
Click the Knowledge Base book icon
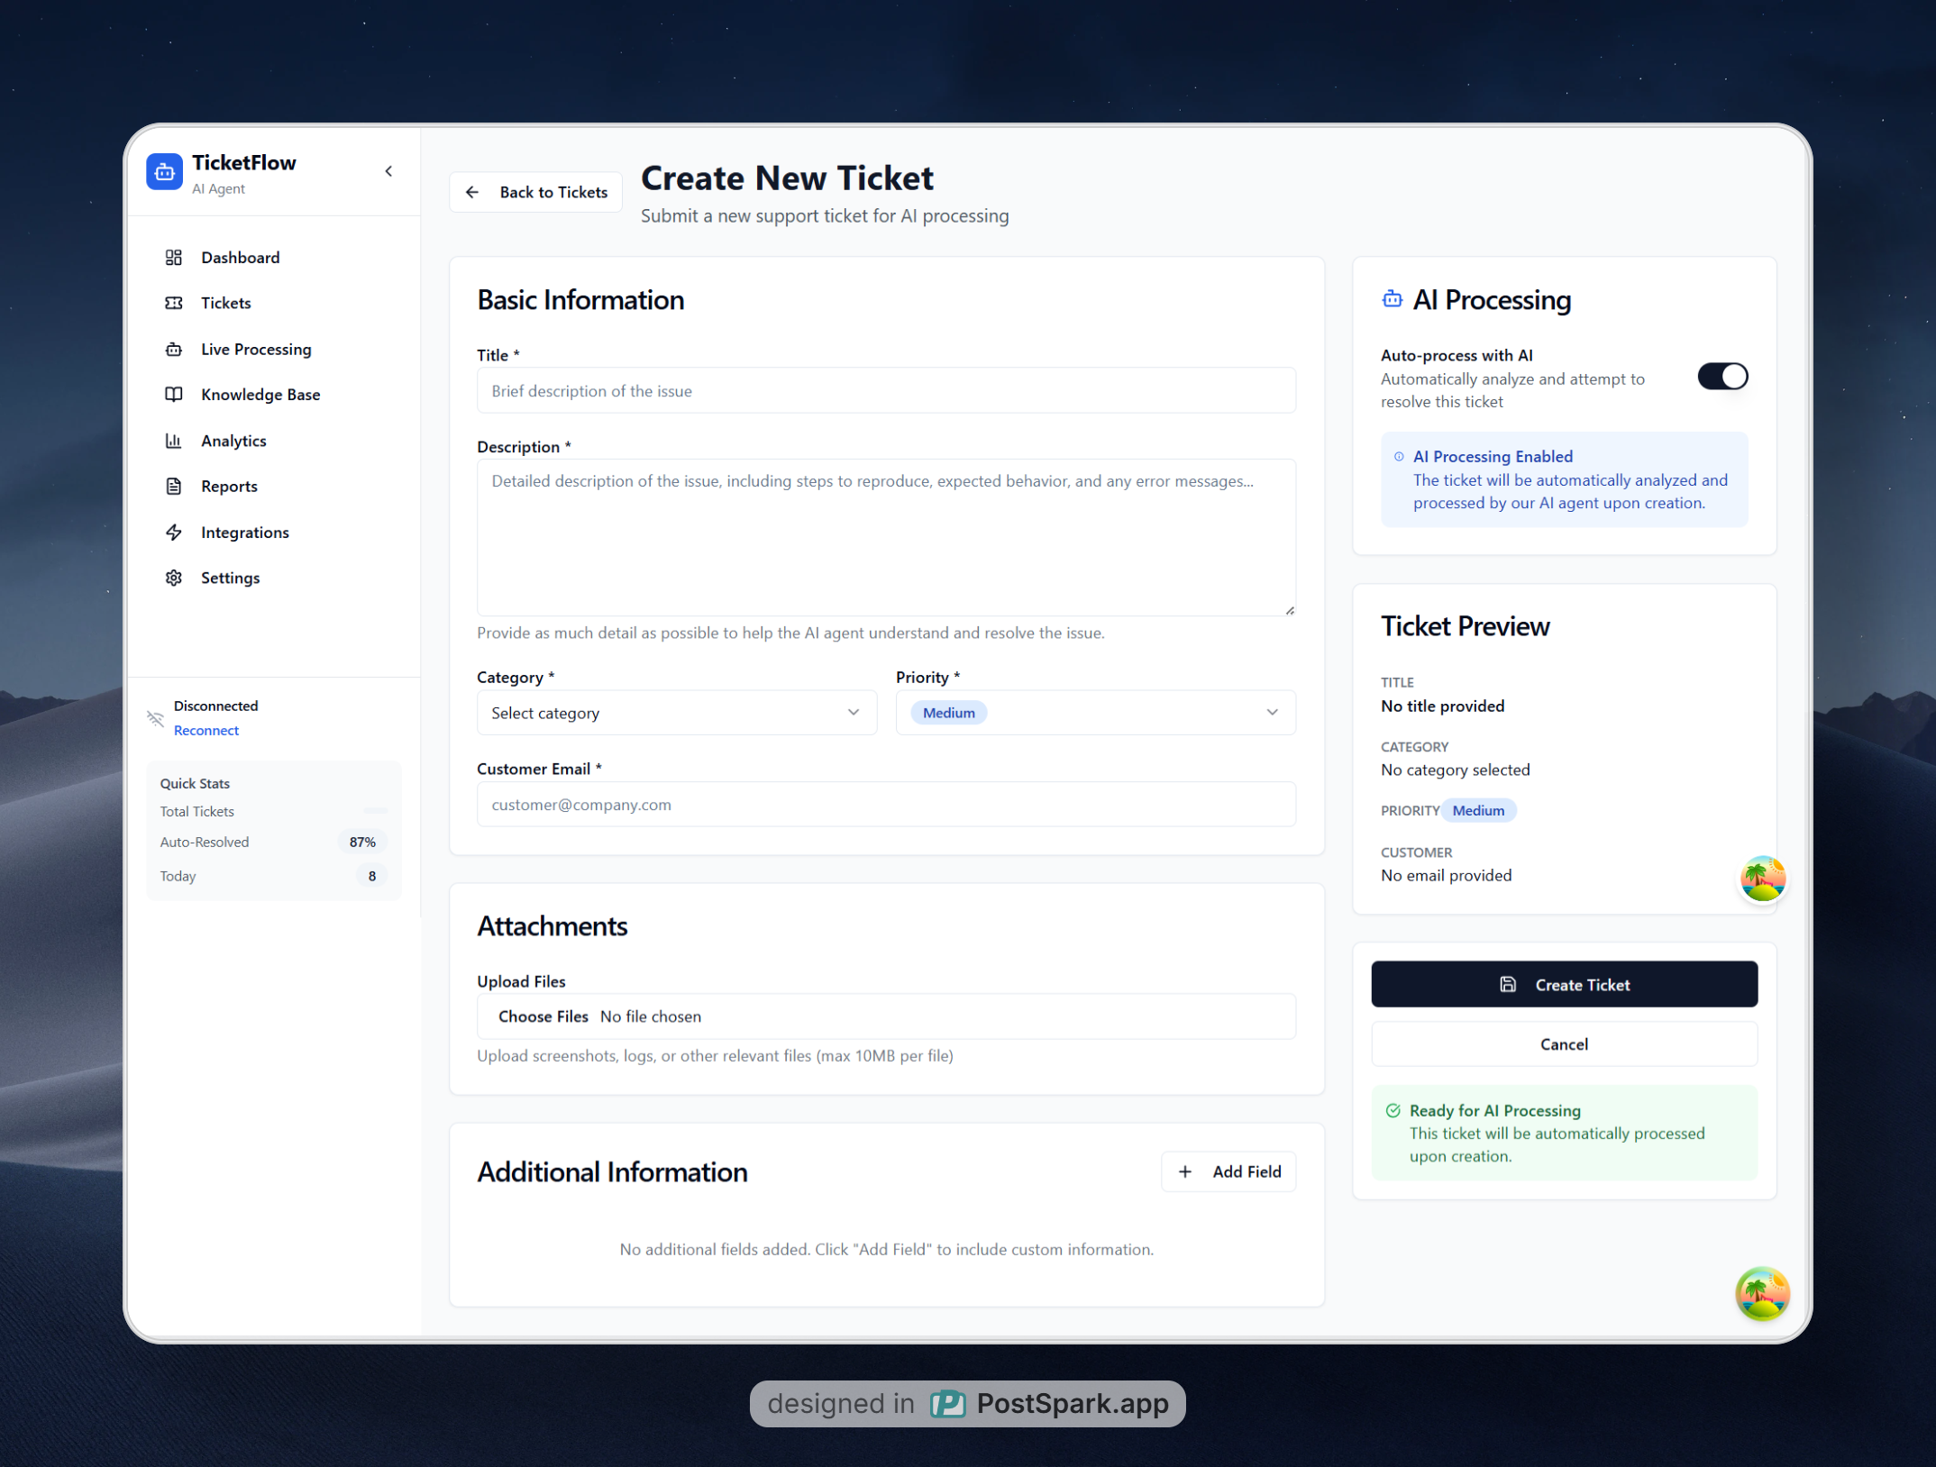coord(174,395)
